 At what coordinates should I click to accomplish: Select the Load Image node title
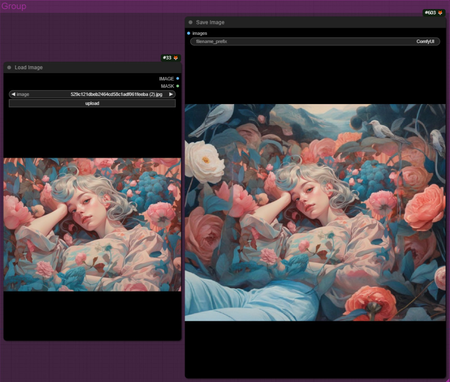pyautogui.click(x=29, y=68)
